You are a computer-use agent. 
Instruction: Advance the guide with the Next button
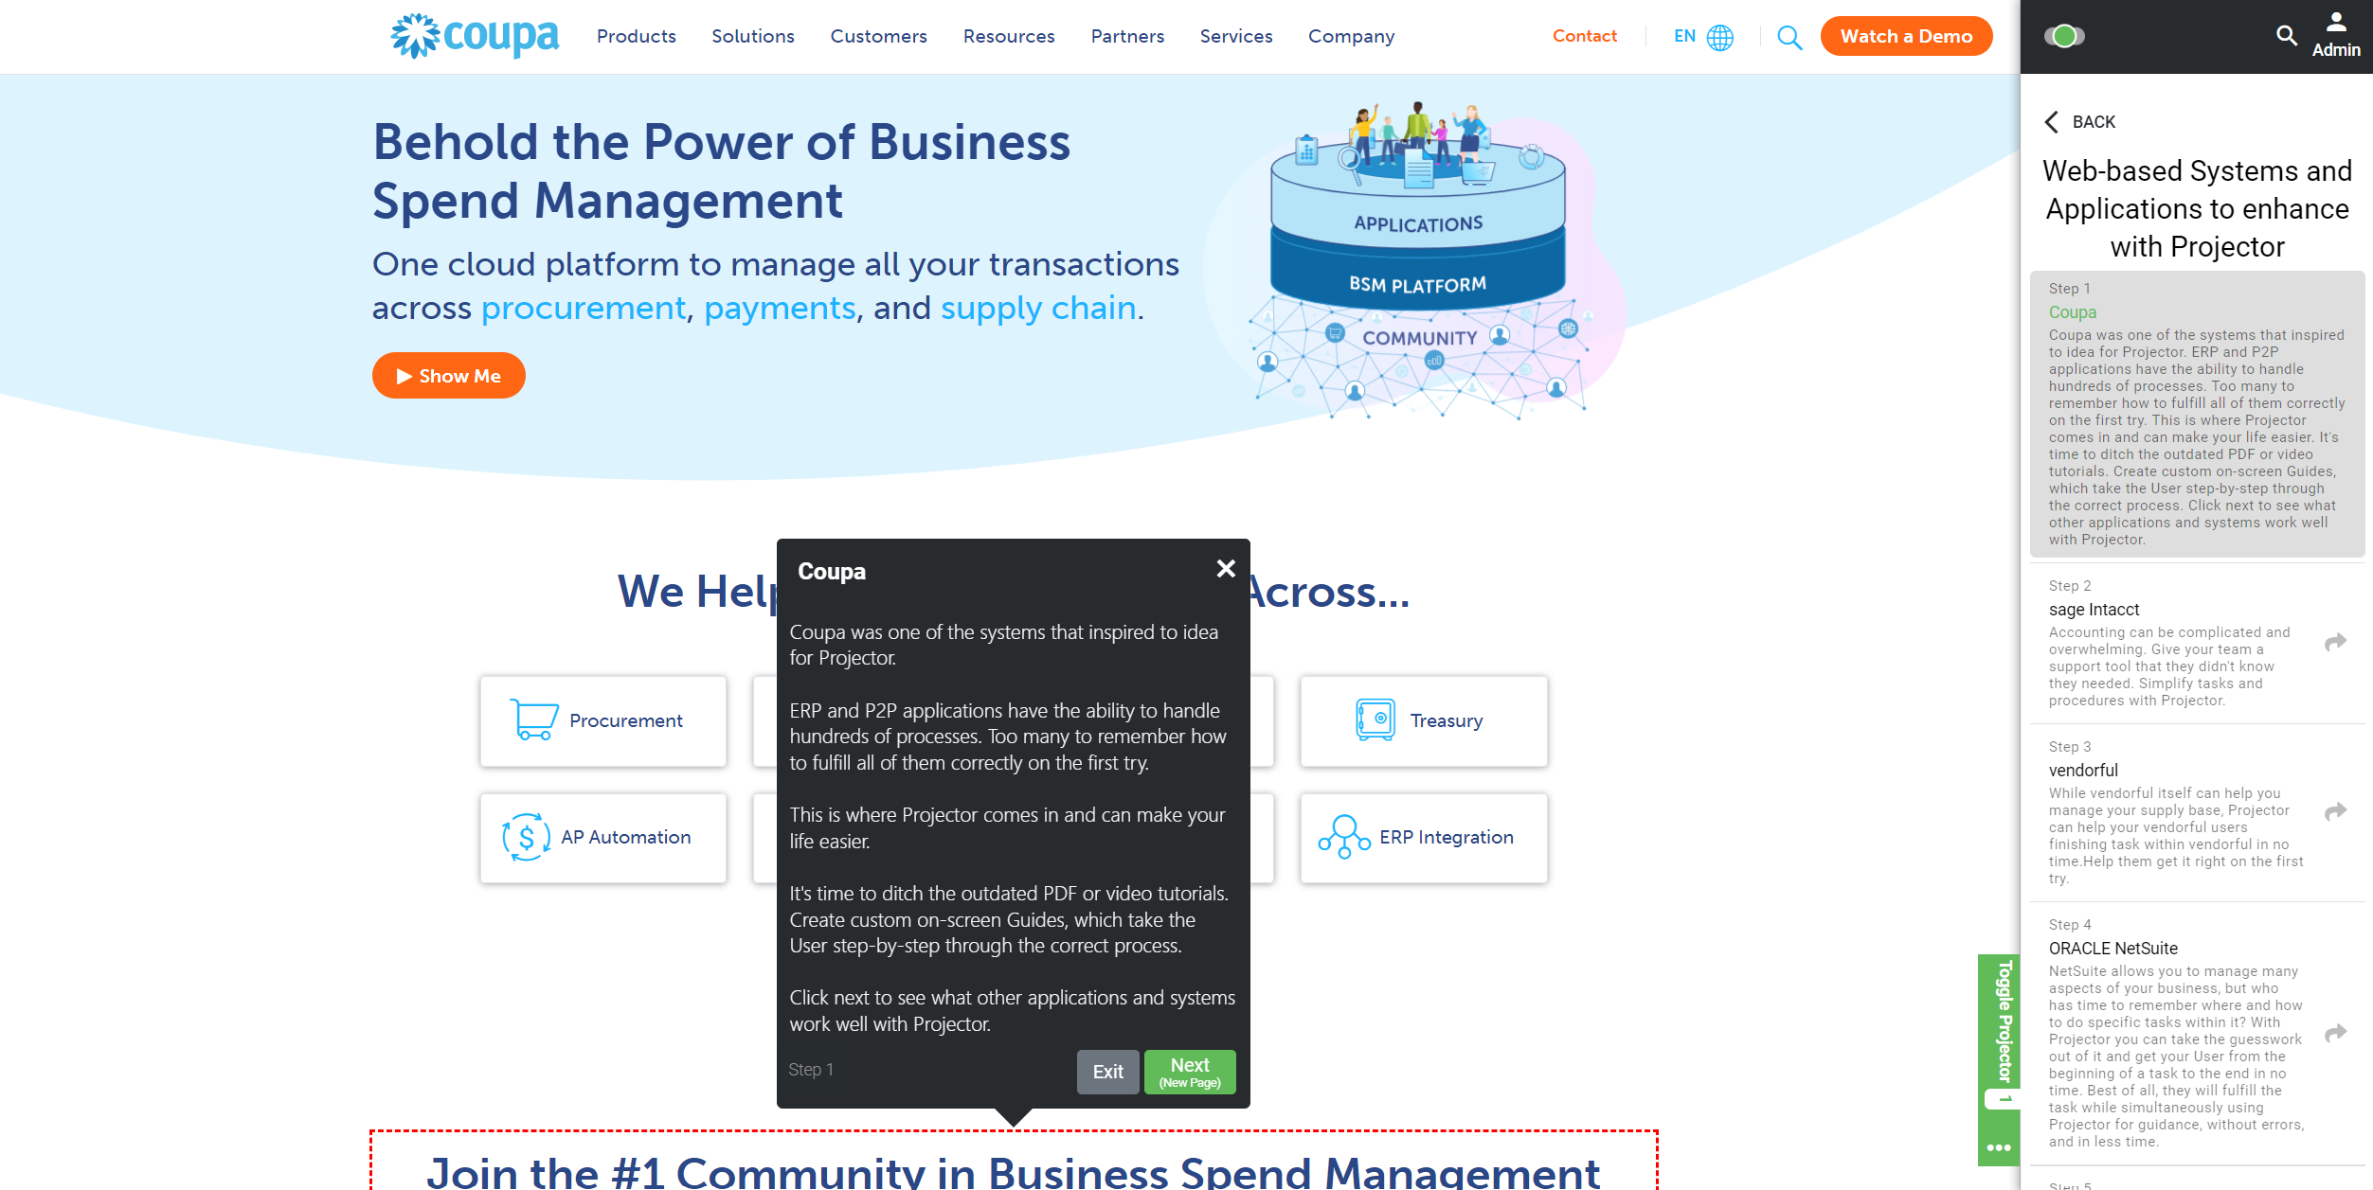(x=1190, y=1071)
